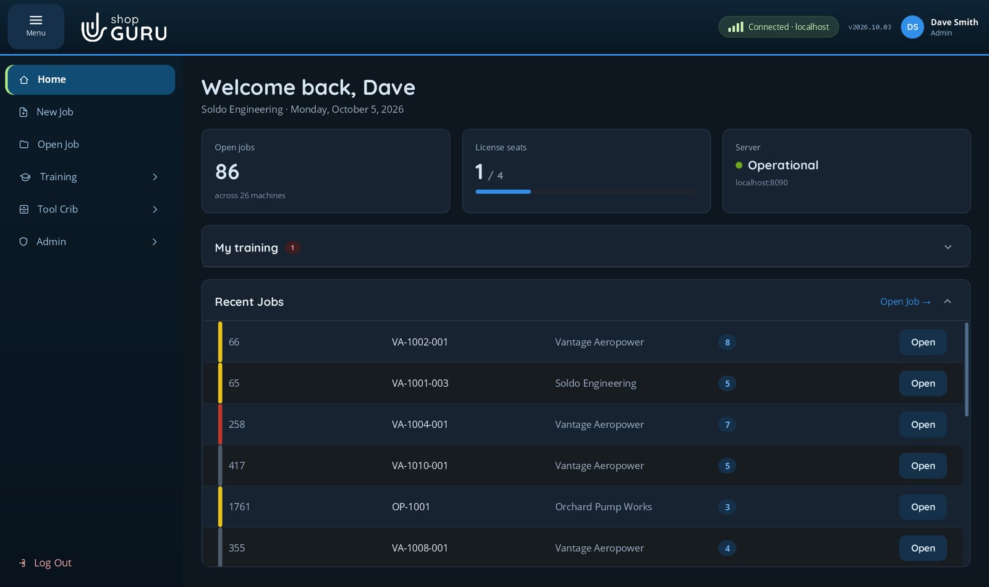Screen dimensions: 989x587
Task: Open the DS user avatar
Action: coord(912,27)
